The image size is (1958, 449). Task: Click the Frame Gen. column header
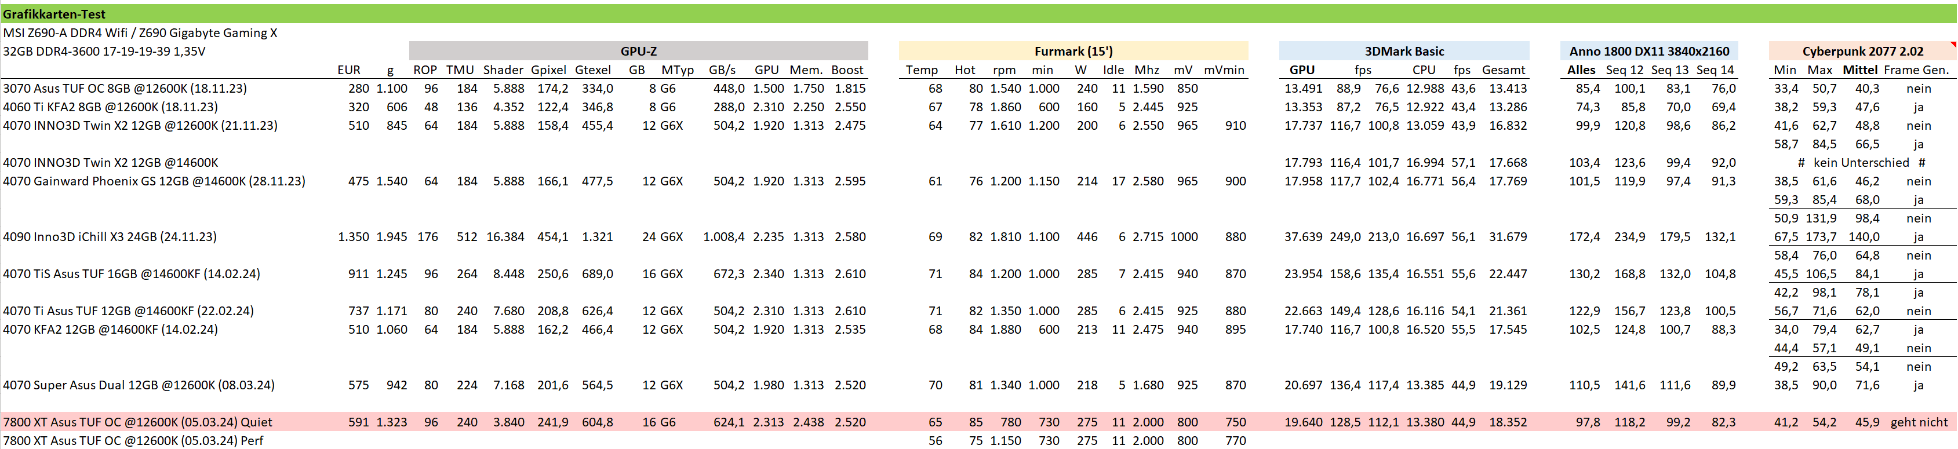pyautogui.click(x=1916, y=70)
